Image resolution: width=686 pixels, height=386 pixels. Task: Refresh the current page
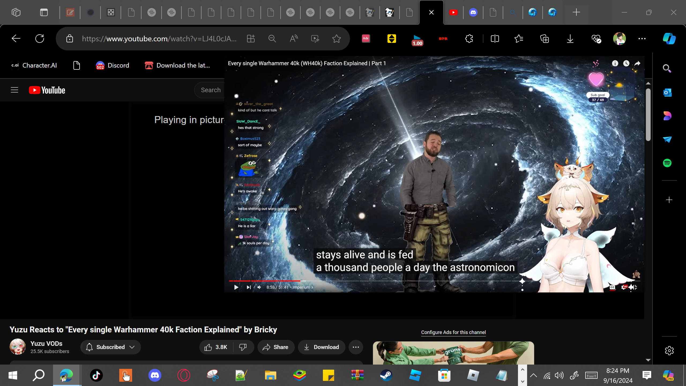[40, 39]
